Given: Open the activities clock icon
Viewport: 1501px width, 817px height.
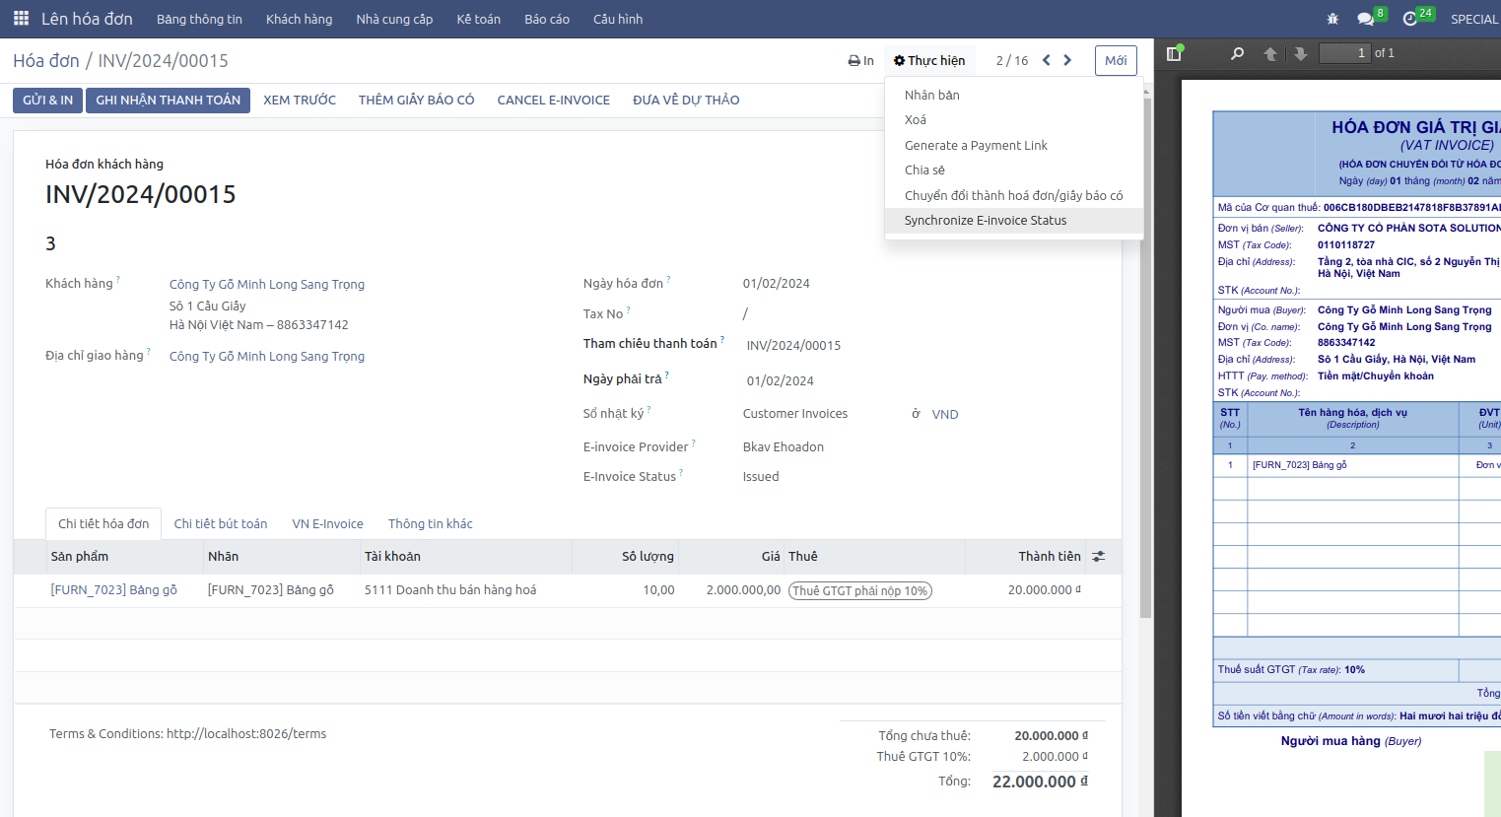Looking at the screenshot, I should [x=1410, y=19].
